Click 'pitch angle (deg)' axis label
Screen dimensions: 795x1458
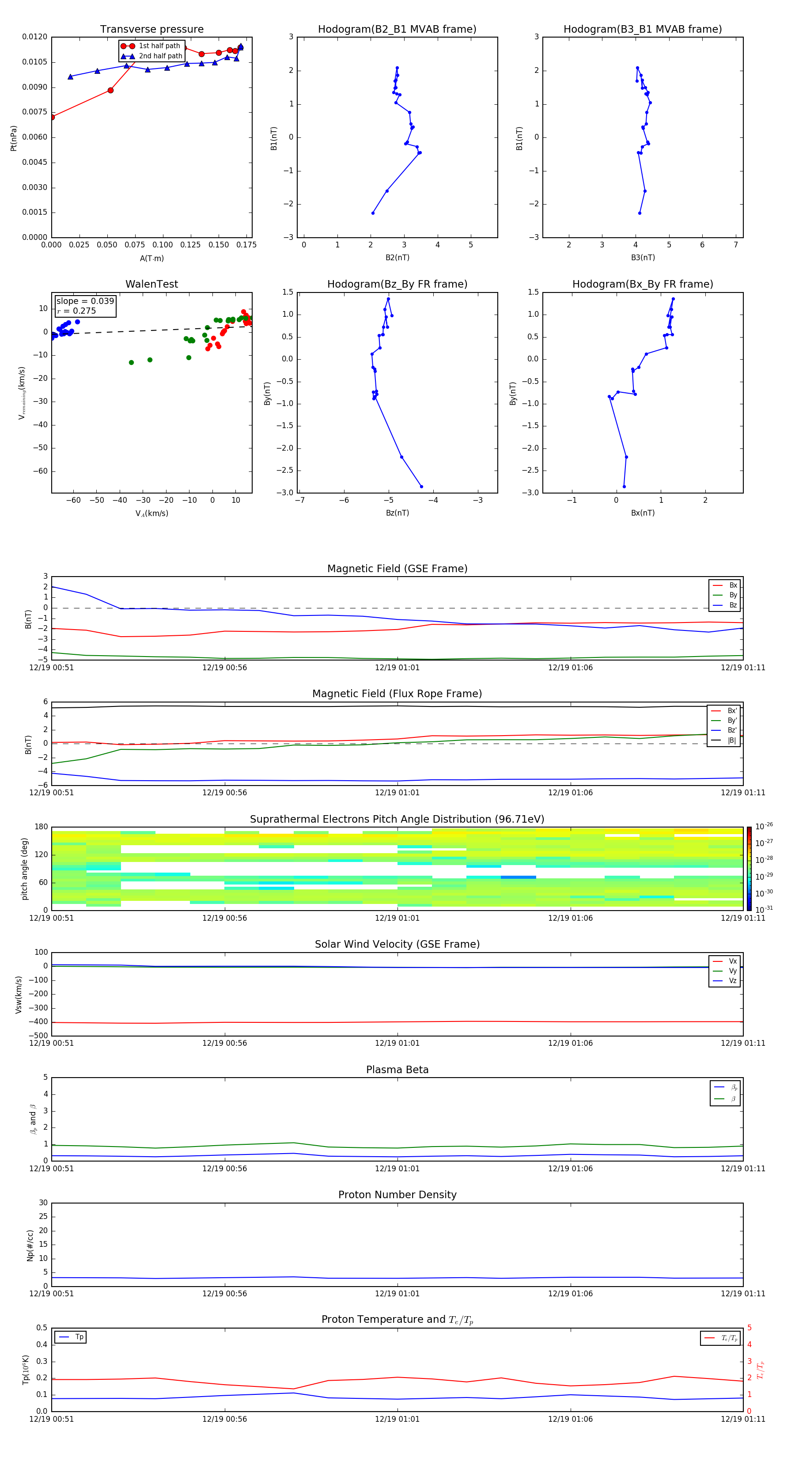[x=24, y=869]
